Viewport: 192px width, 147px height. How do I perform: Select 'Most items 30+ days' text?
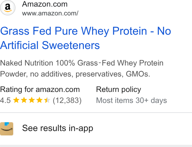pos(132,100)
